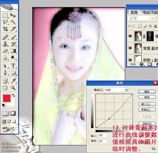Click the 输出 field showing 57
158x153 pixels.
[x=103, y=141]
